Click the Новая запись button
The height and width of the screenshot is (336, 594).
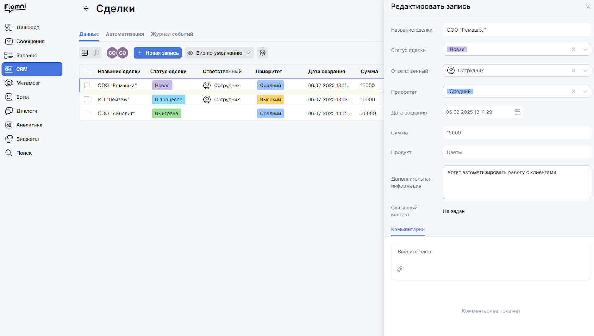157,53
